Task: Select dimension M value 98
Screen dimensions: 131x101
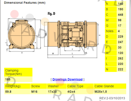Action: click(120, 20)
